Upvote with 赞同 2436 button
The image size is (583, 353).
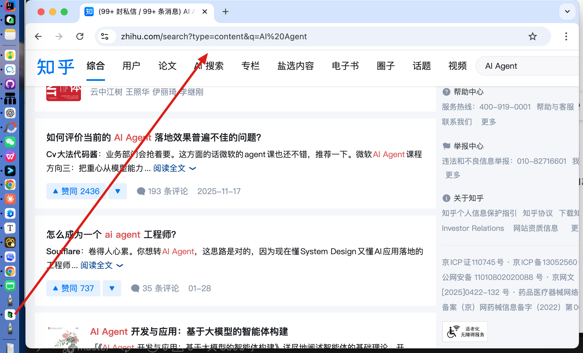click(76, 191)
